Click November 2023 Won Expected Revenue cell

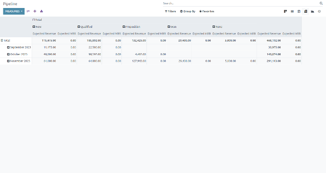point(179,61)
